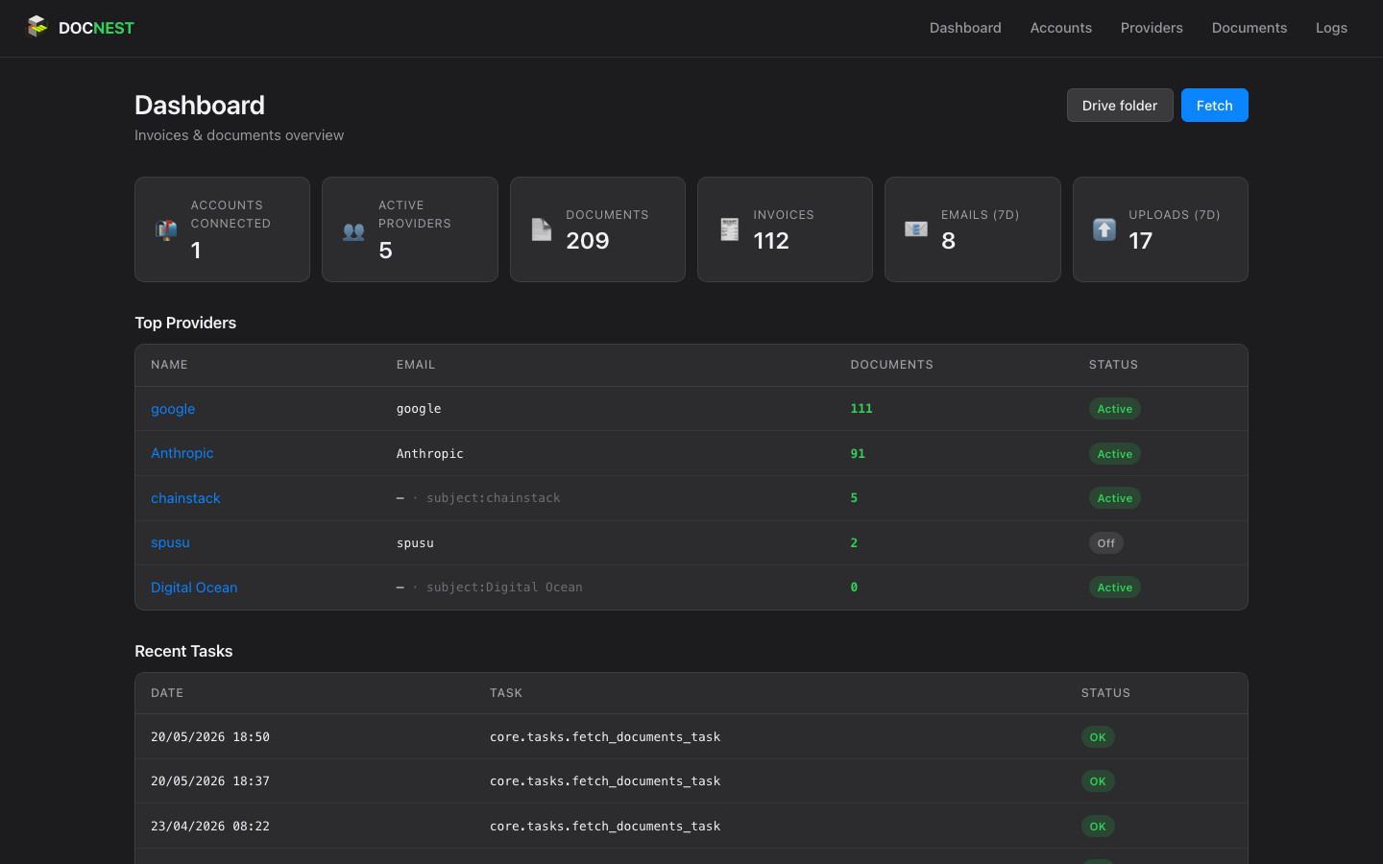This screenshot has width=1383, height=864.
Task: Click the NAME column header in Top Providers
Action: [169, 365]
